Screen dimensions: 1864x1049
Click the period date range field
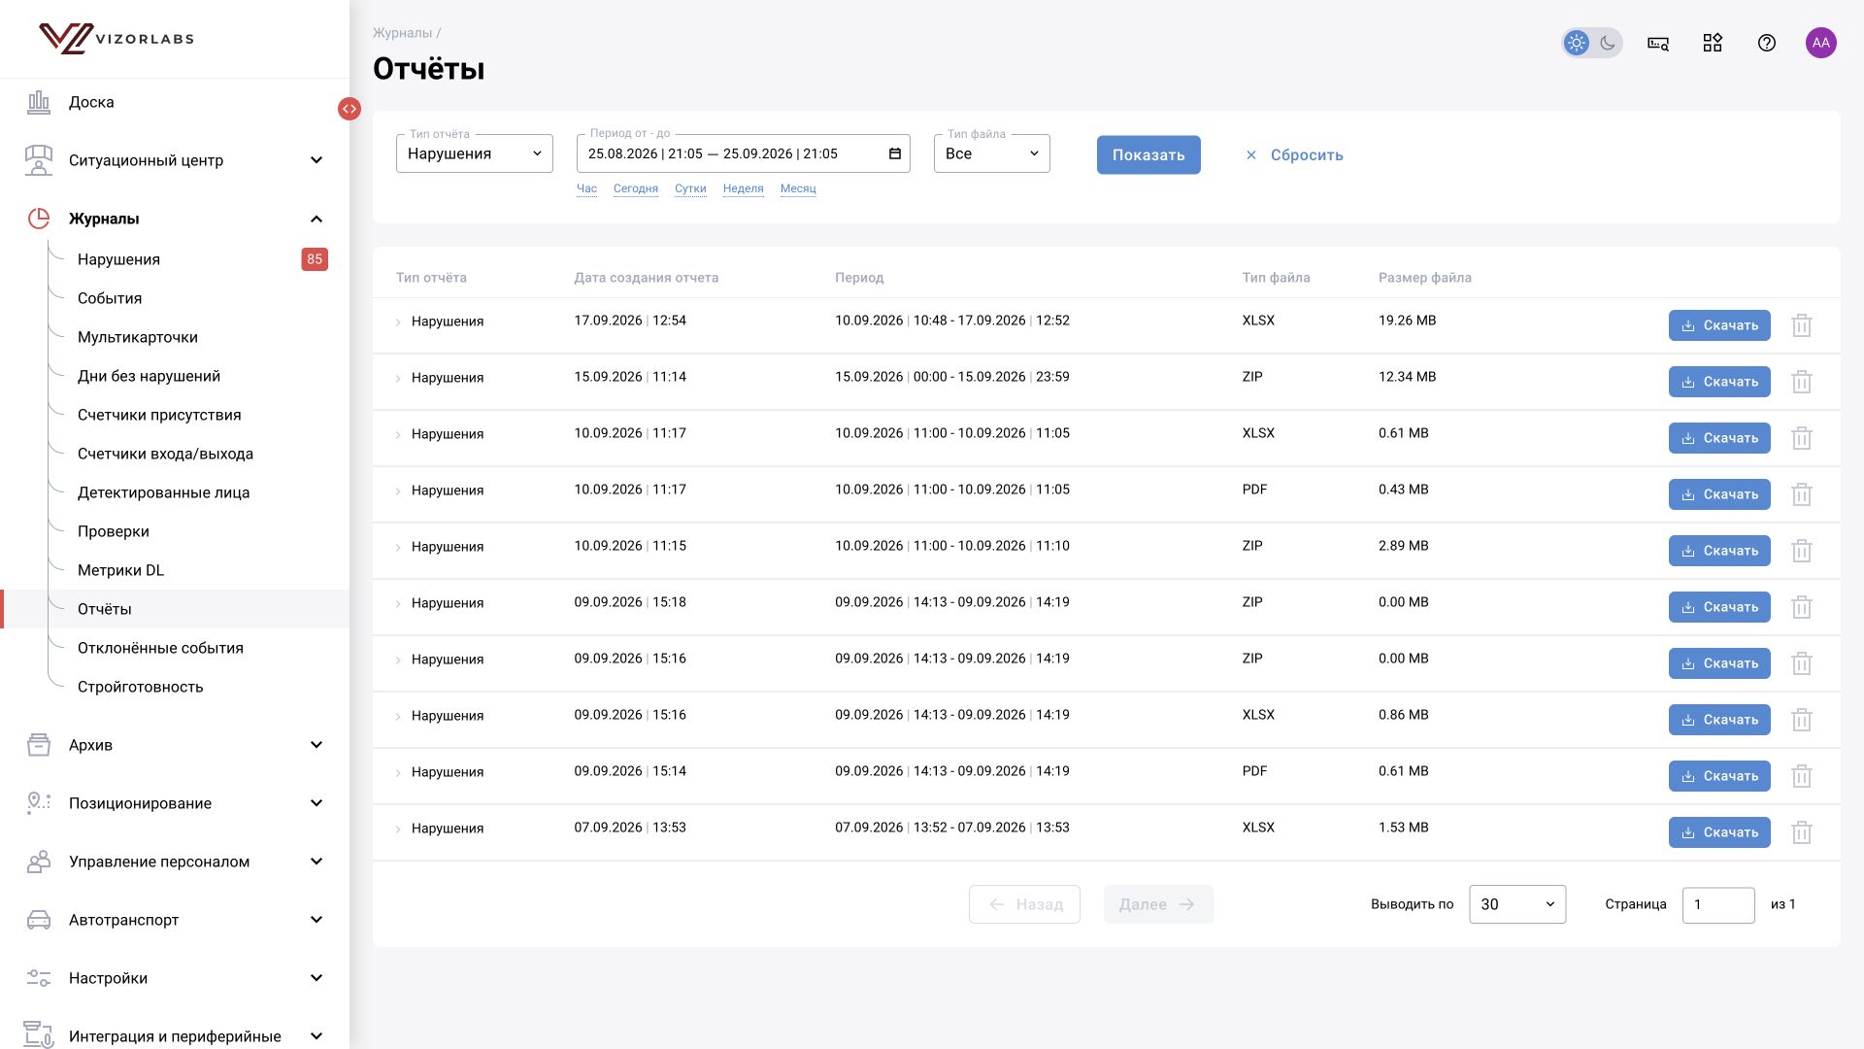point(744,153)
